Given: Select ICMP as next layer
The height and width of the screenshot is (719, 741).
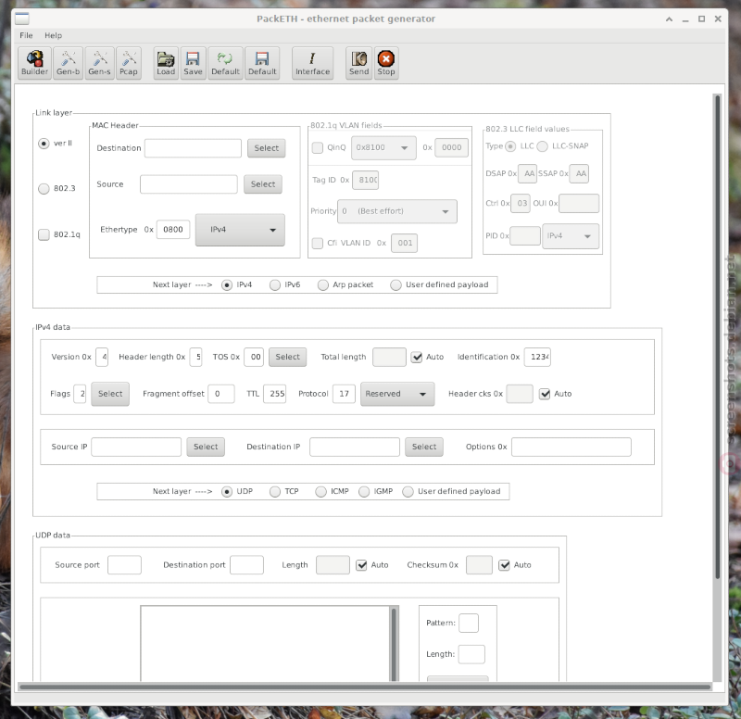Looking at the screenshot, I should coord(320,492).
